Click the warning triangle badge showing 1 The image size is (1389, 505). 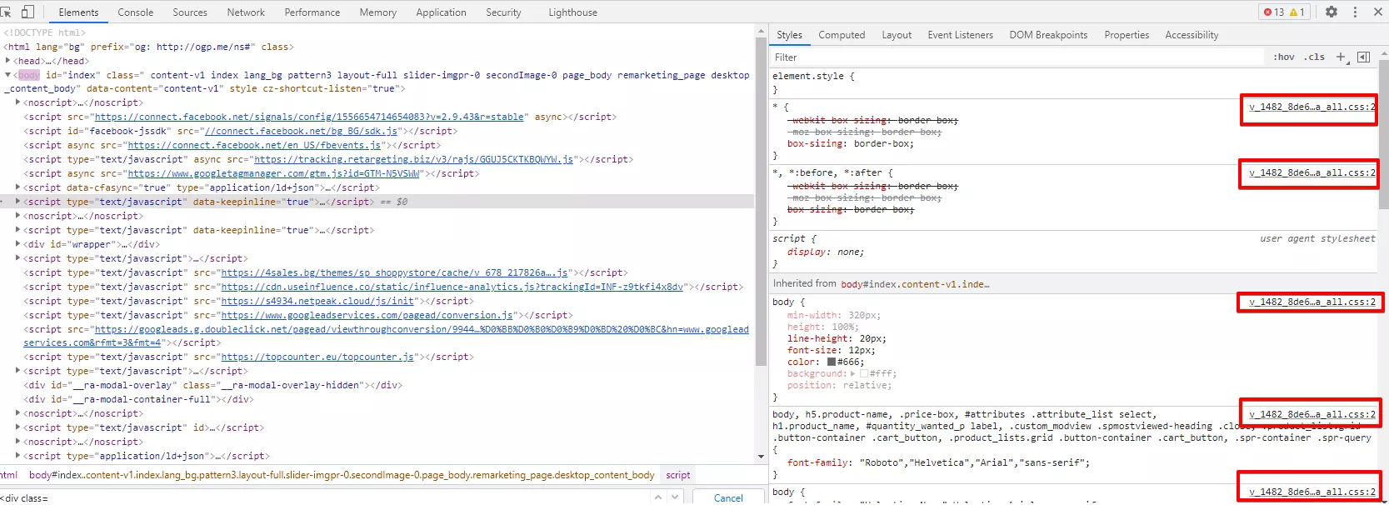(1297, 12)
